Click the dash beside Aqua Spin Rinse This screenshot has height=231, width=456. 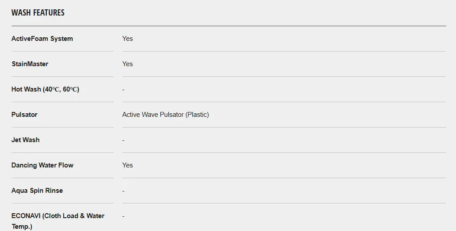(x=123, y=191)
